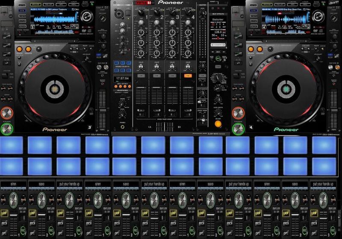Click the REC button on the mixer effects section
The width and height of the screenshot is (342, 239).
click(x=218, y=58)
